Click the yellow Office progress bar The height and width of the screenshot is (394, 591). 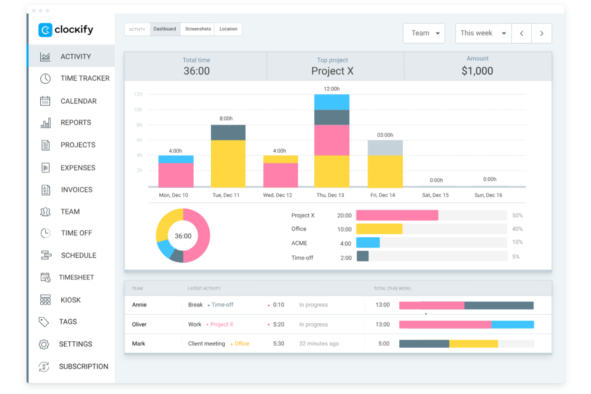[x=379, y=229]
